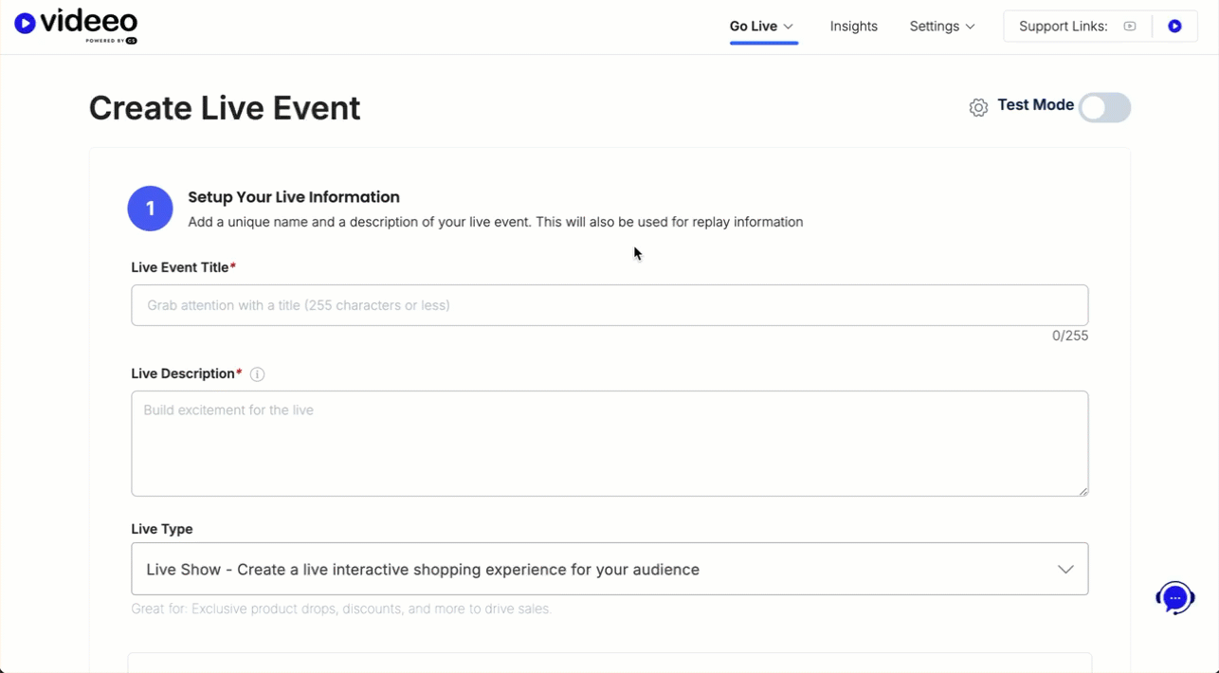Click the Setup Your Live Information heading
Viewport: 1219px width, 673px height.
294,197
